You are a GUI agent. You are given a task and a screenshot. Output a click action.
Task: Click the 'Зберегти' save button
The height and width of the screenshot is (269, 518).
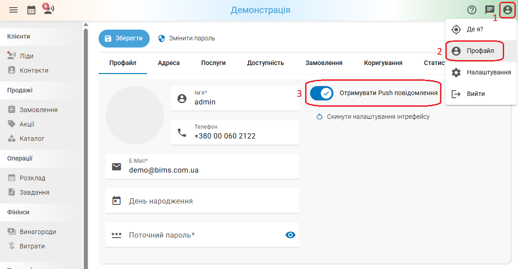point(124,39)
